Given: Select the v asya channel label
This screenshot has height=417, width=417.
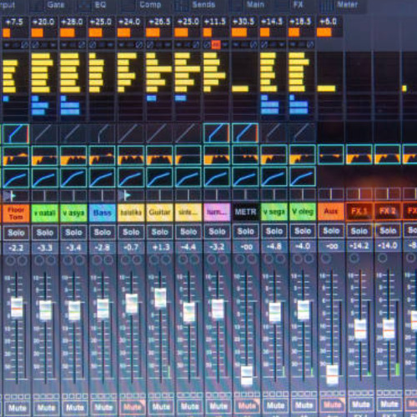Looking at the screenshot, I should (x=73, y=213).
